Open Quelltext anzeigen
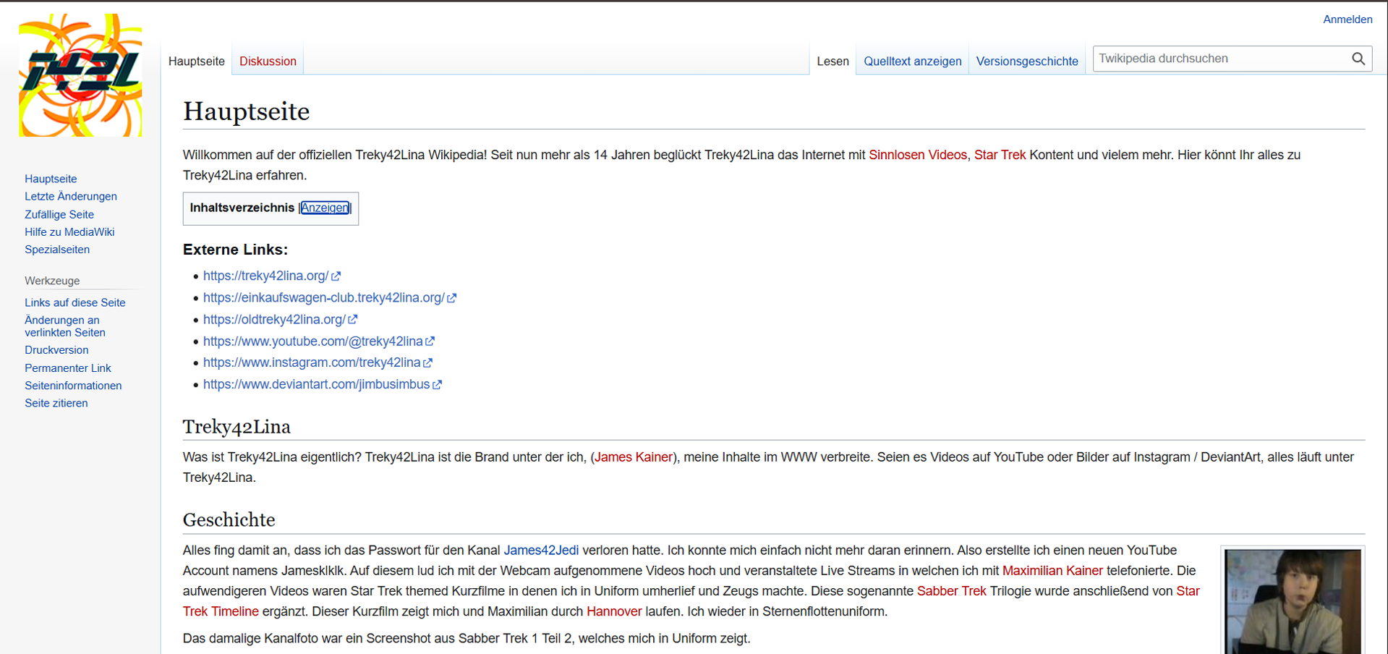 coord(912,61)
